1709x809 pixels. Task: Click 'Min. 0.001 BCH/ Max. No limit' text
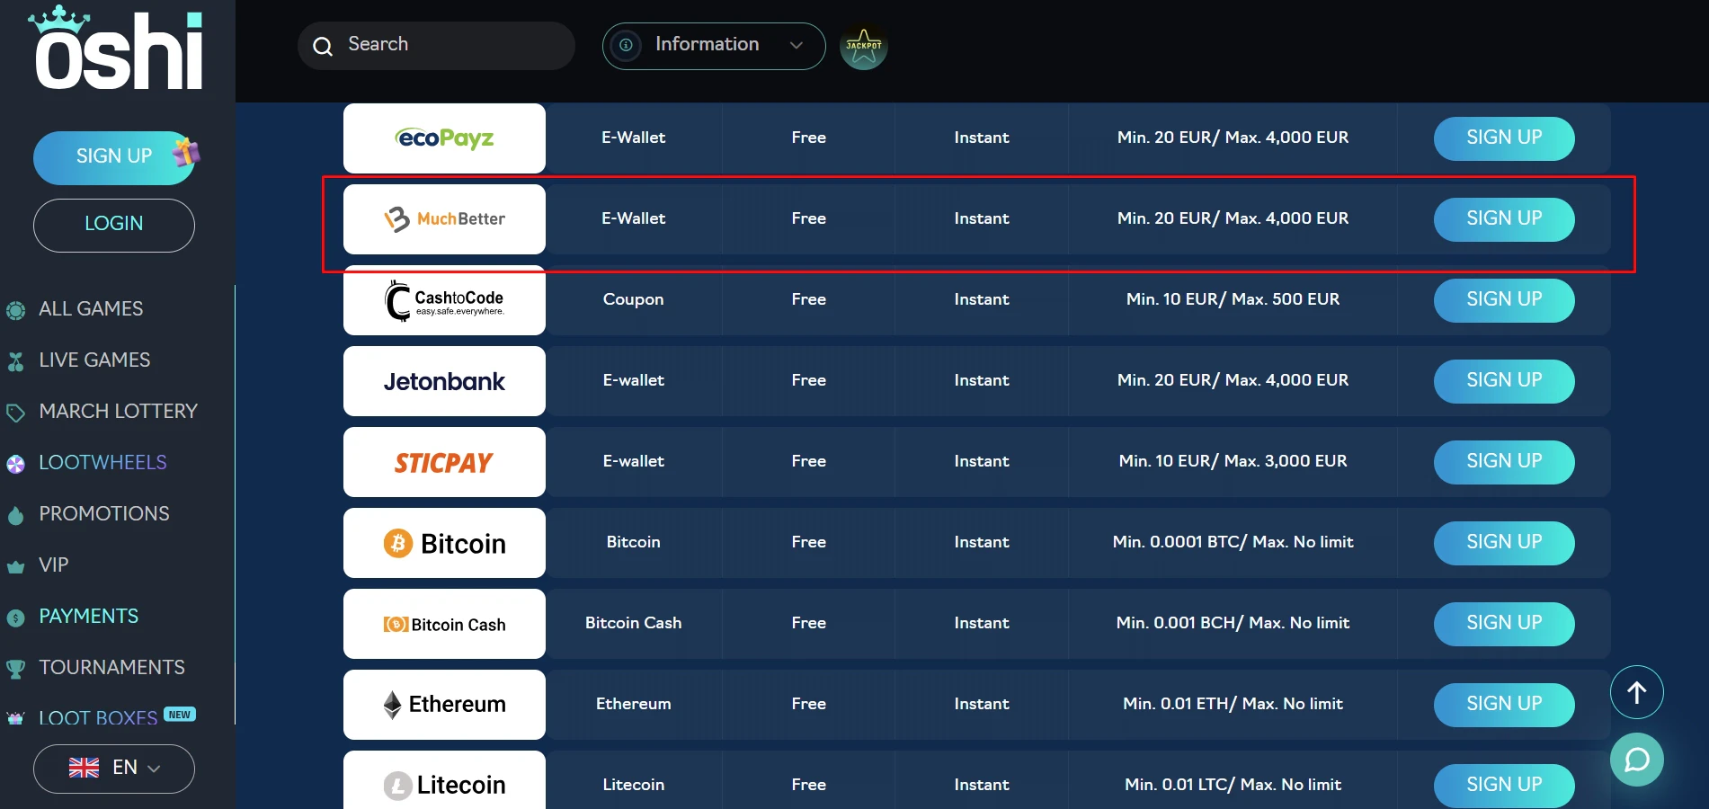pyautogui.click(x=1233, y=623)
